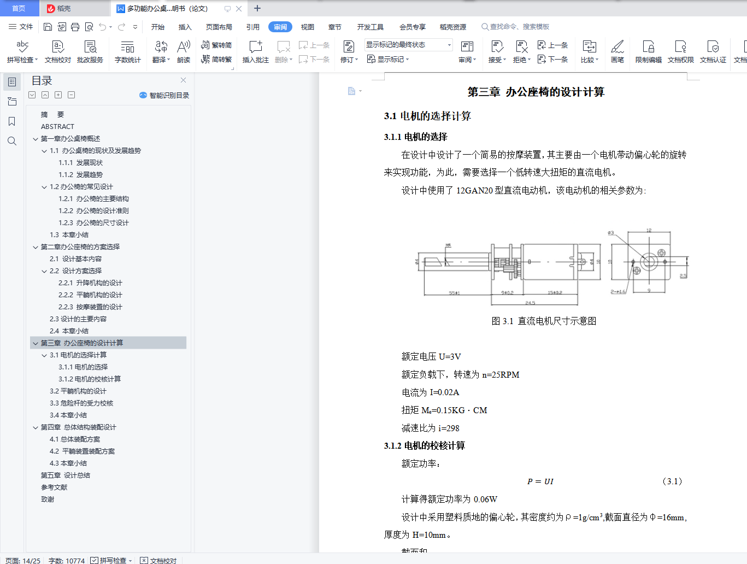The image size is (747, 564).
Task: Collapse the 1.1 办公桌椅的现状及发展趋势 node
Action: (44, 151)
